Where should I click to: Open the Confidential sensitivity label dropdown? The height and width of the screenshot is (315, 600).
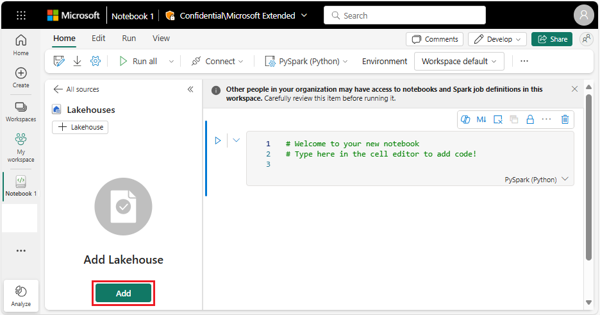pos(237,15)
